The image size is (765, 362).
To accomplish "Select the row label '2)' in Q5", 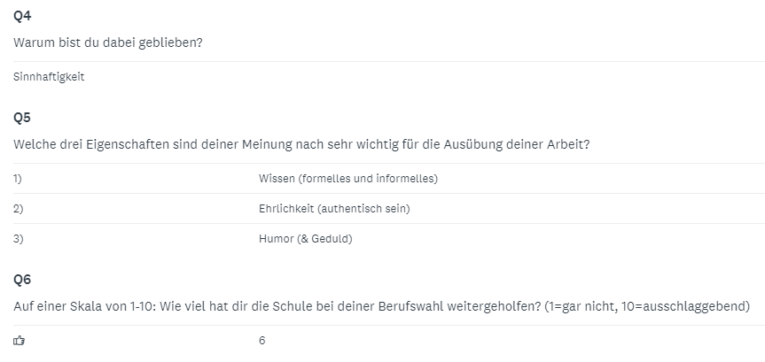I will coord(18,209).
